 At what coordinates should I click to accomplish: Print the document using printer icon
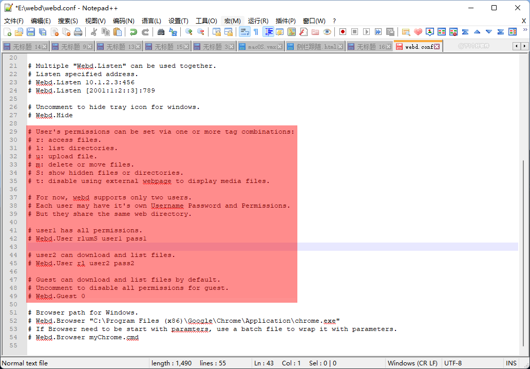point(78,32)
